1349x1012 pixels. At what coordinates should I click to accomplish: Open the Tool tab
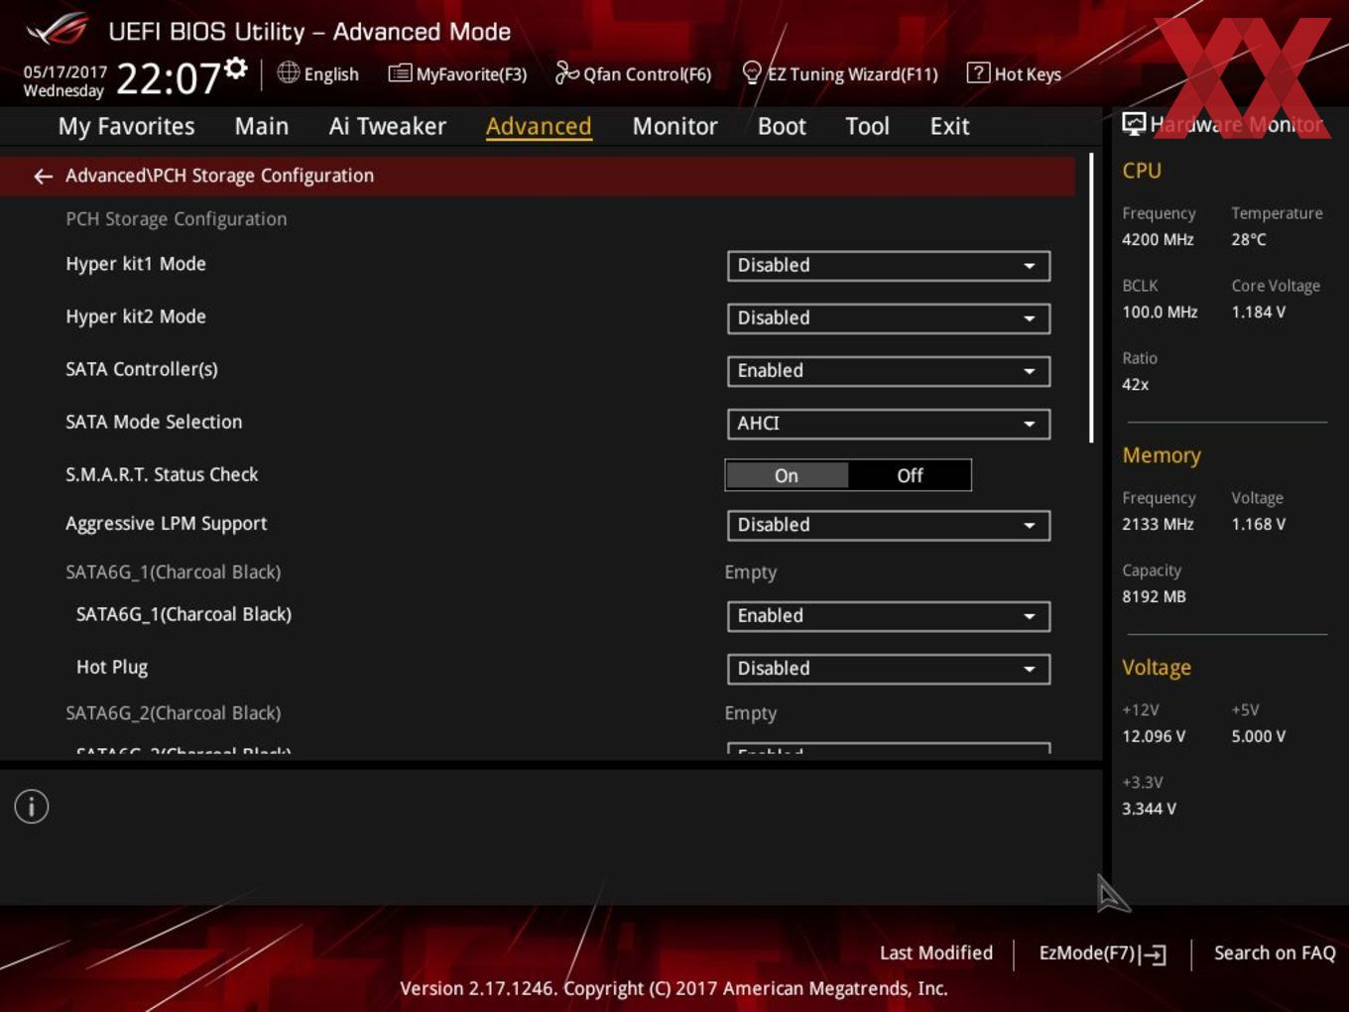(x=867, y=126)
